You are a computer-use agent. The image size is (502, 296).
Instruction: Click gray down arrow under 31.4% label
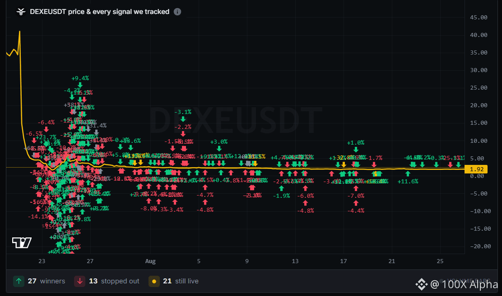[x=96, y=132]
